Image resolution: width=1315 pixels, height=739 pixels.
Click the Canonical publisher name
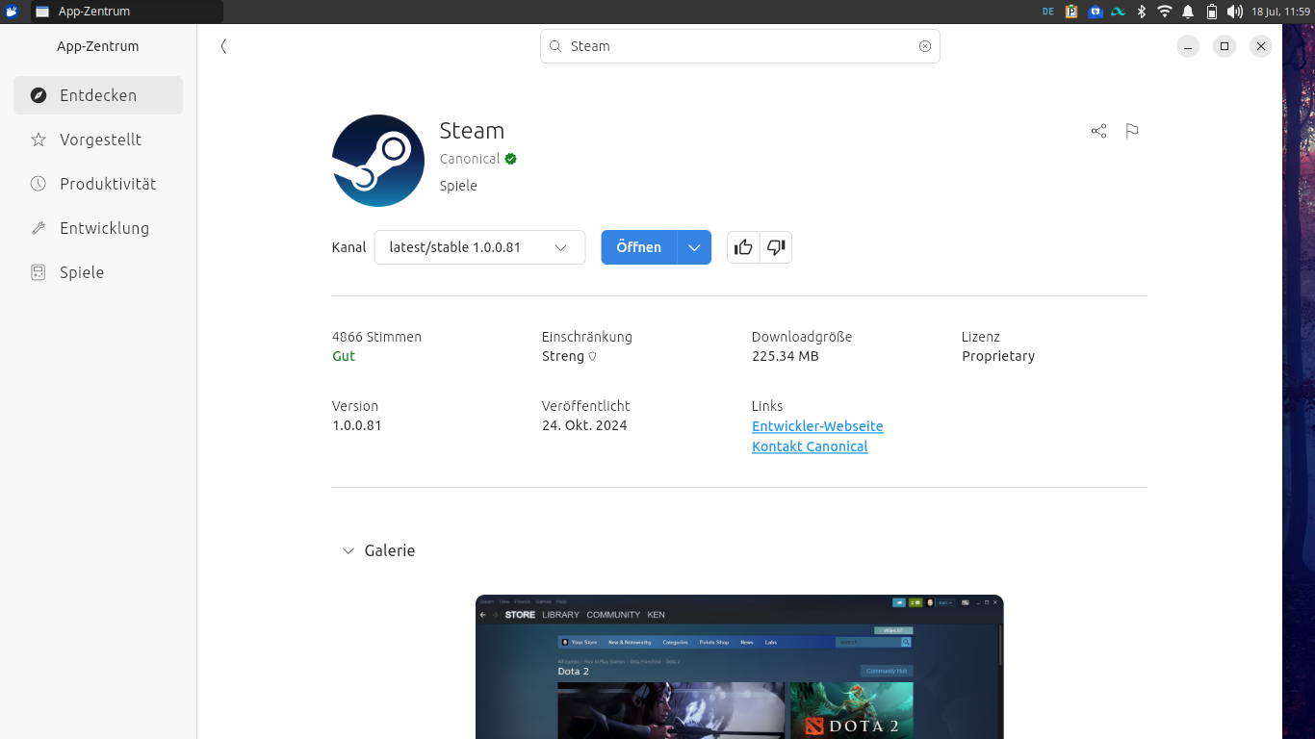coord(470,159)
